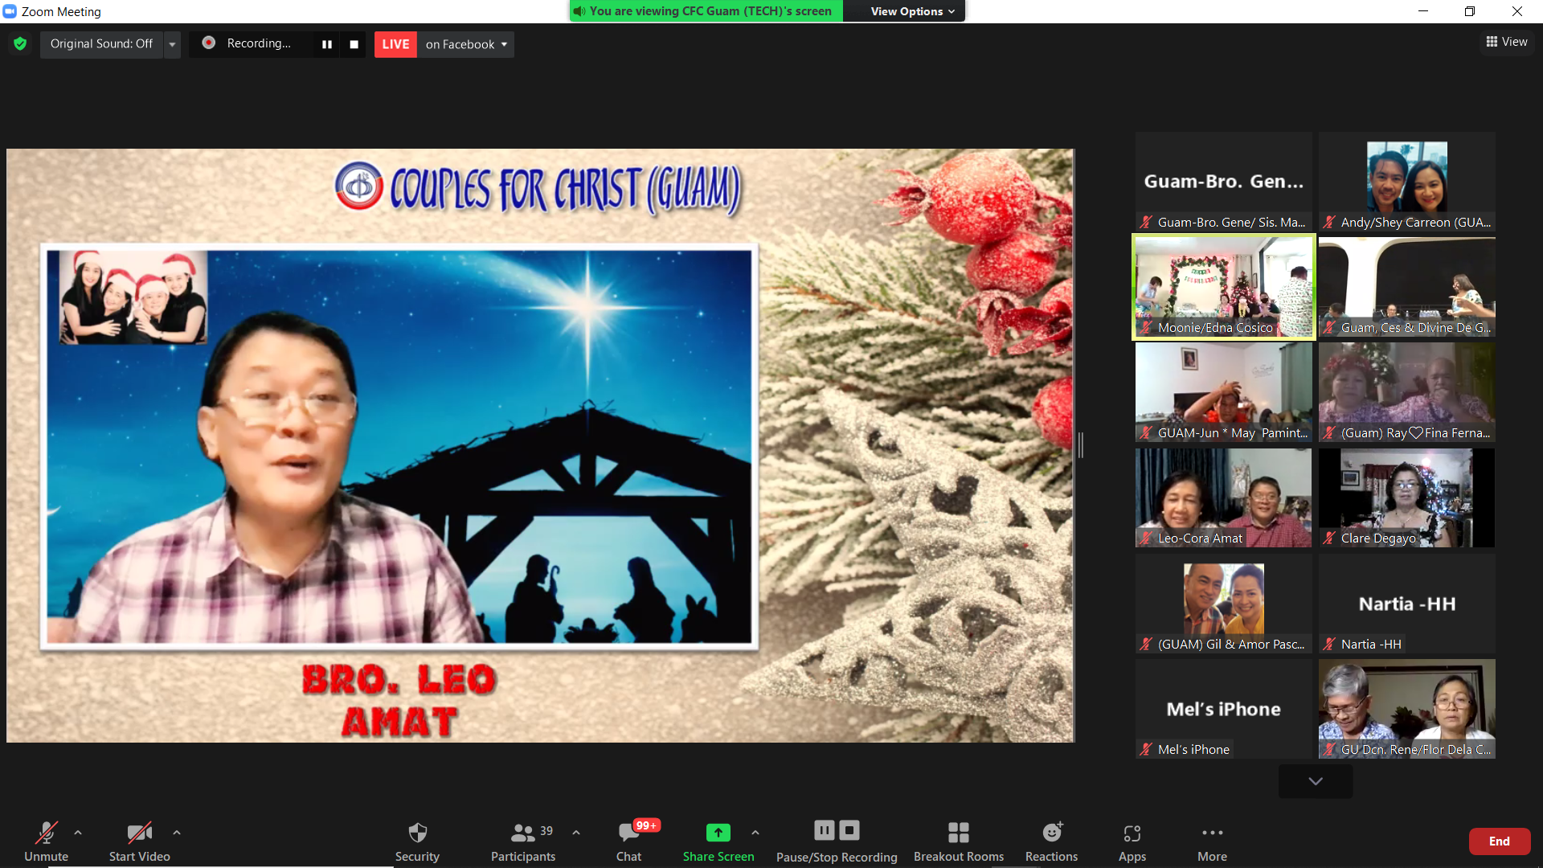Viewport: 1543px width, 868px height.
Task: Click muted mic icon on Guam-Bro. Gene
Action: (x=1146, y=223)
